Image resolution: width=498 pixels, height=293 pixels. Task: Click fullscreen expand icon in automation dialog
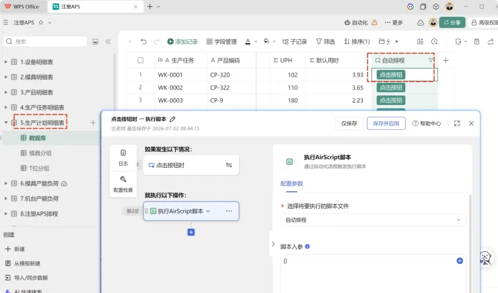click(x=457, y=123)
